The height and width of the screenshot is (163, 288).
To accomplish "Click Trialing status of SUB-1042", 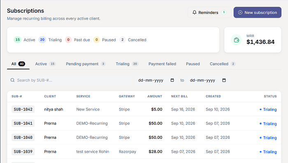I will click(x=268, y=110).
